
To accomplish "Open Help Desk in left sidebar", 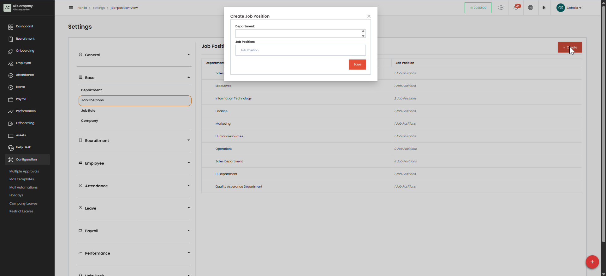I will tap(23, 147).
